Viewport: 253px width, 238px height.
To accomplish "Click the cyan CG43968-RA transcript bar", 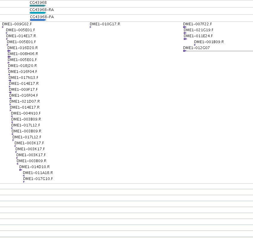I will tap(38, 13).
